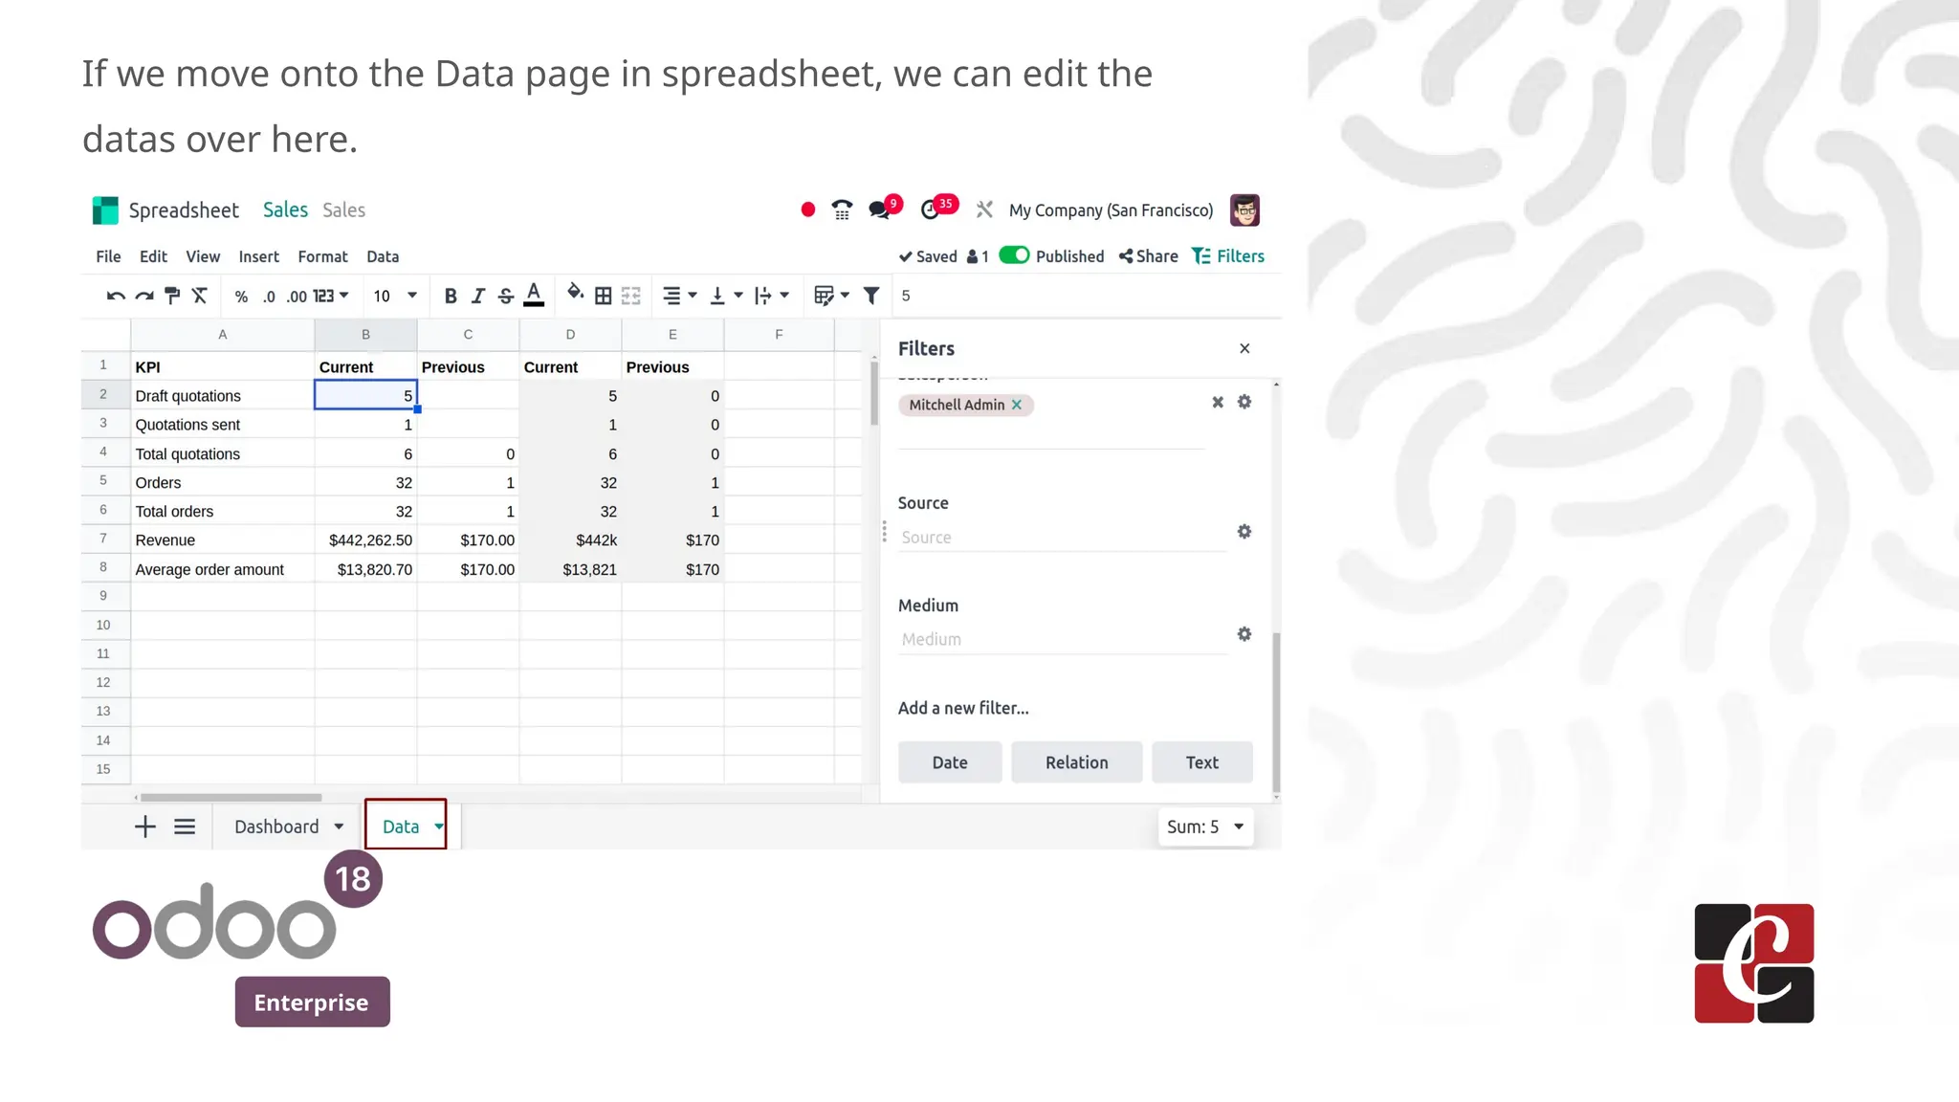Screen dimensions: 1959x1102
Task: Click the Share button
Action: coord(1148,256)
